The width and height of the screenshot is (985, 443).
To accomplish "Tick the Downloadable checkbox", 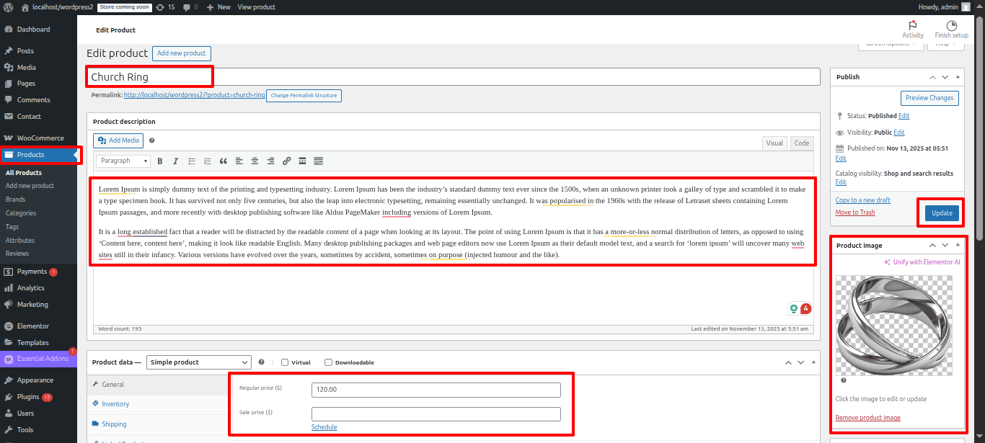I will click(x=329, y=362).
